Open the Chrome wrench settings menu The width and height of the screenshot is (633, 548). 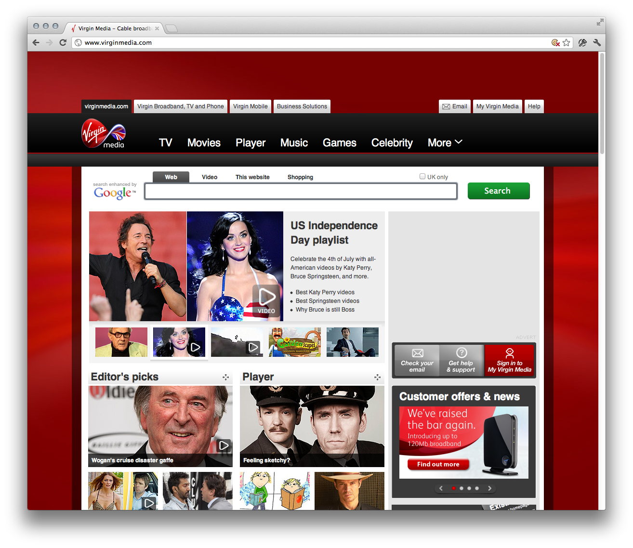(x=597, y=42)
